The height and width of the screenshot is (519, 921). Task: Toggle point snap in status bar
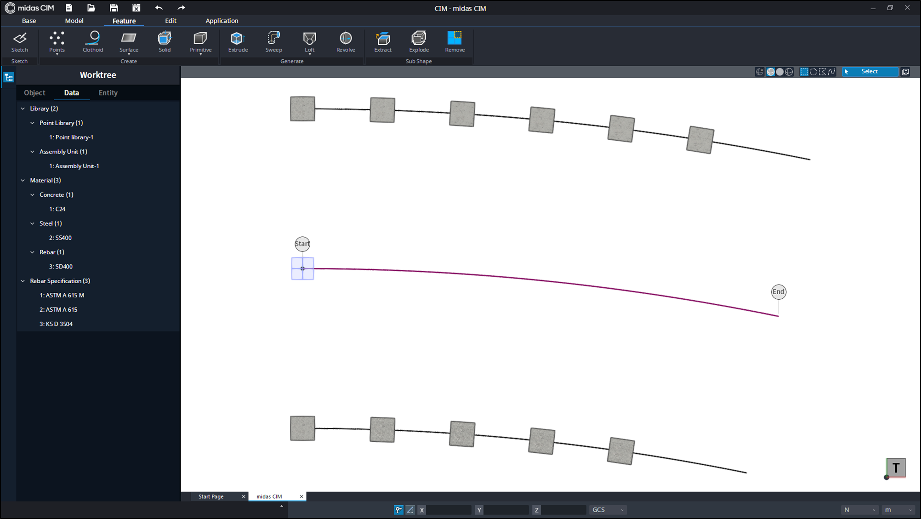(398, 510)
